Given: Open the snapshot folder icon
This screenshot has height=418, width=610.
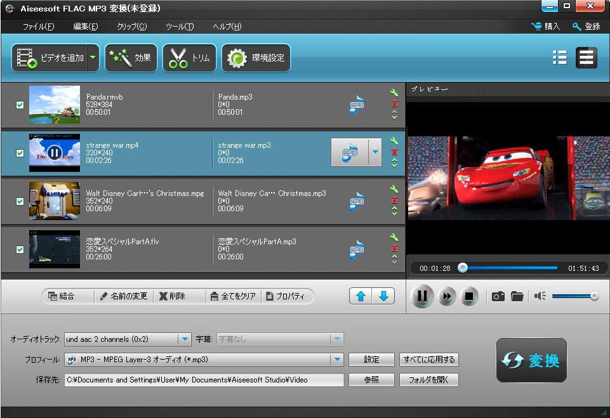Looking at the screenshot, I should pos(517,296).
